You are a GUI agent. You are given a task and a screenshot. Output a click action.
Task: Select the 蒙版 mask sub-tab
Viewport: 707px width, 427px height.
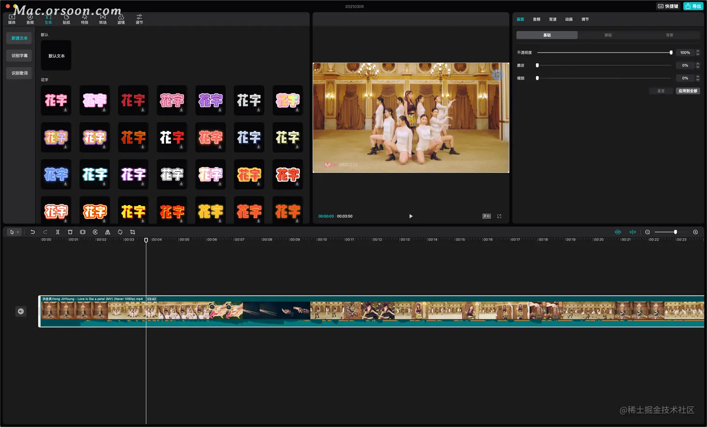608,35
